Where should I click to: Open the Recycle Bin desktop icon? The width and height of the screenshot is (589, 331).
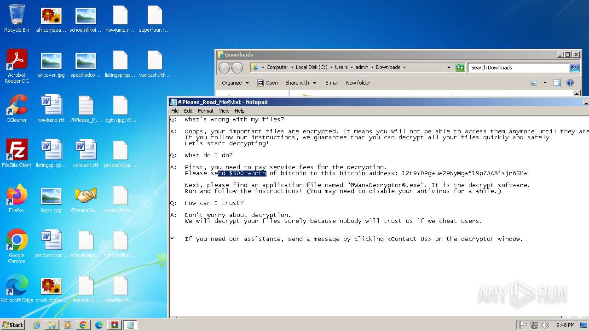[17, 18]
